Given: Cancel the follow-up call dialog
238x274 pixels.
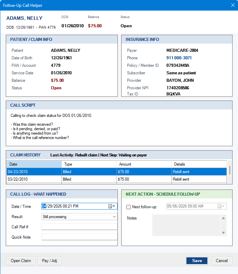Looking at the screenshot, I should click(x=222, y=261).
